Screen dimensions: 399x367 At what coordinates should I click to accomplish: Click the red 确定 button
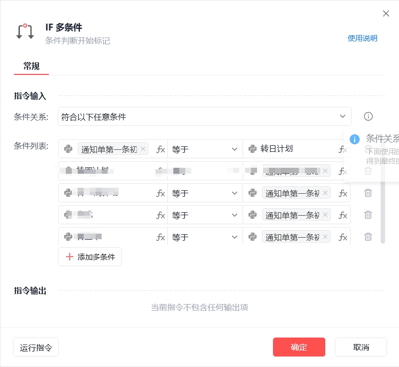pos(299,347)
